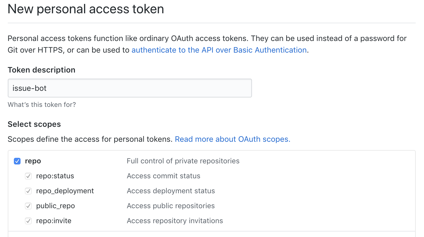Click the repo:status scope label
Image resolution: width=424 pixels, height=237 pixels.
click(x=55, y=176)
